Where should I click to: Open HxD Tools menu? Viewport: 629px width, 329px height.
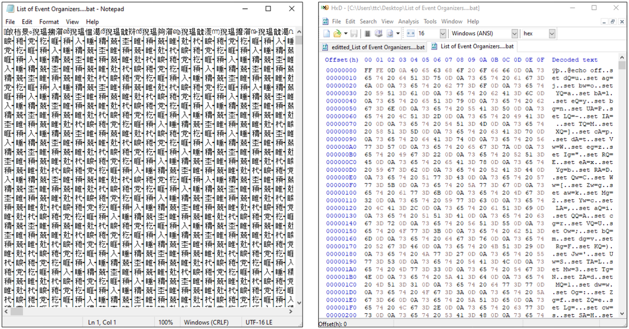[x=430, y=22]
